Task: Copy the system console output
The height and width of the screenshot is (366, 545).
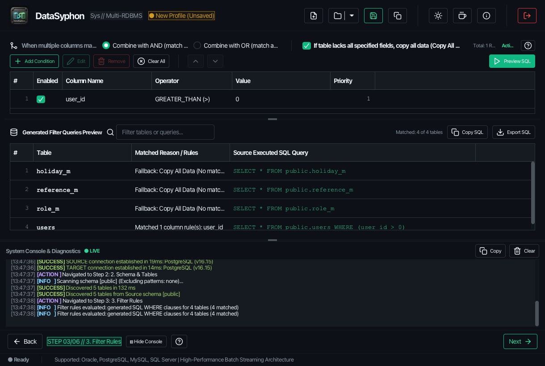Action: click(x=490, y=251)
